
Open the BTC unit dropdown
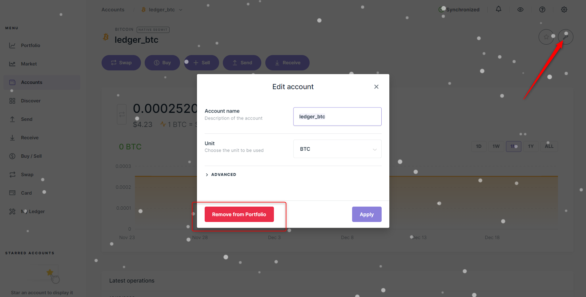click(337, 149)
